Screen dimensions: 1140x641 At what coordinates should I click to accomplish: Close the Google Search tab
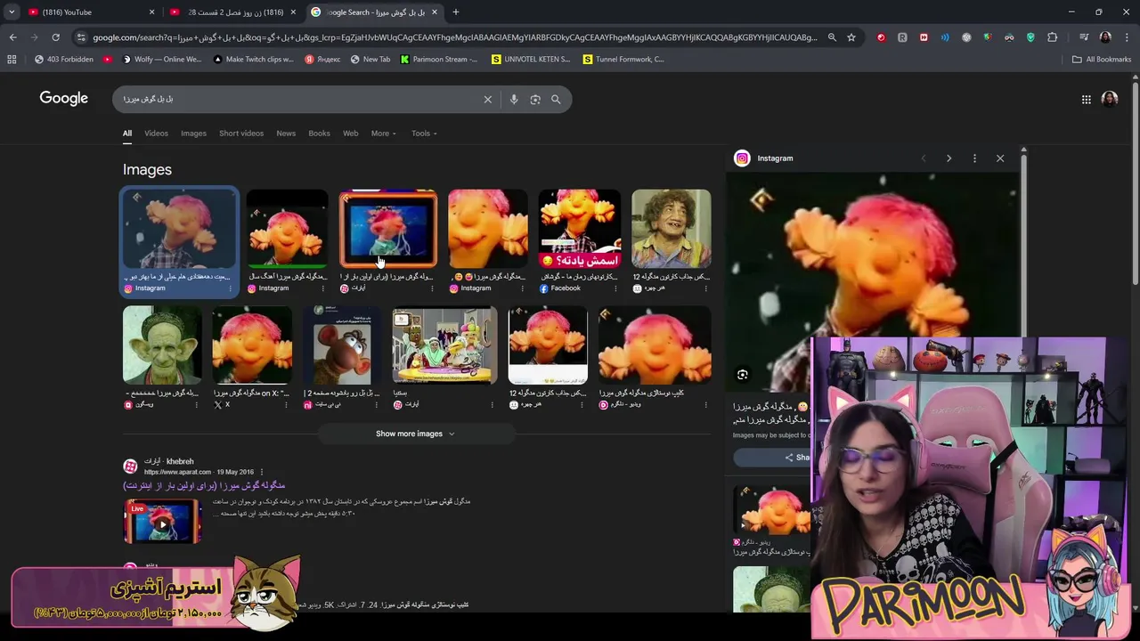point(435,12)
